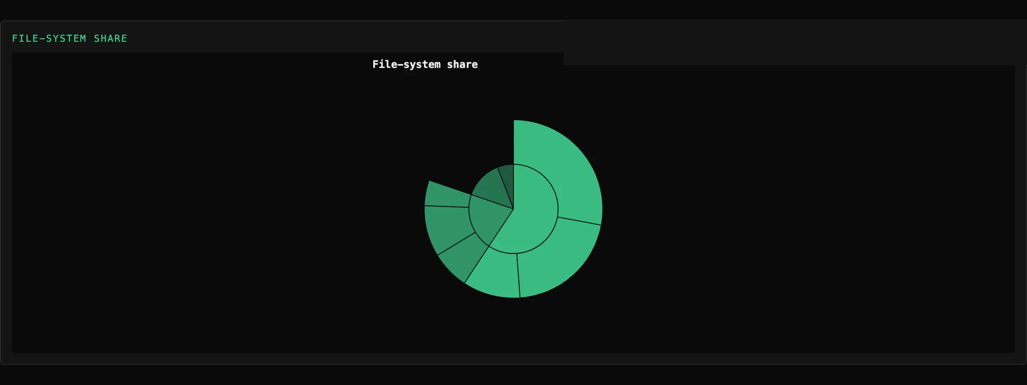Select the small bright outer segment at bottom
Image resolution: width=1027 pixels, height=385 pixels.
(x=496, y=274)
